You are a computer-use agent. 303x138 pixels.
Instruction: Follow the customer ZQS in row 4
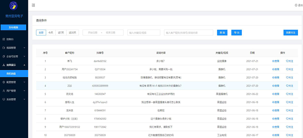(x=290, y=85)
